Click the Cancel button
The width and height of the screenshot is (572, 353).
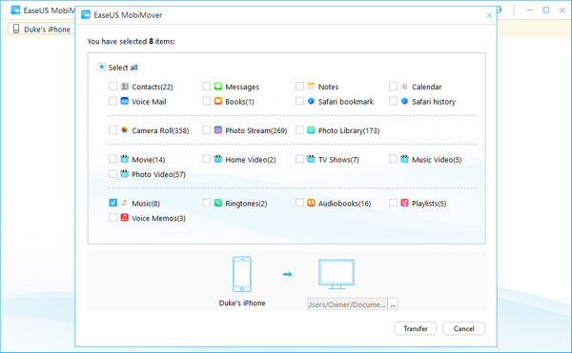[463, 328]
